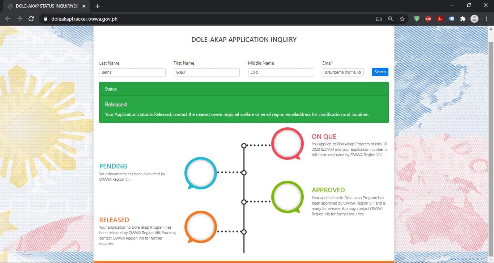Click the ON QUE heading
Viewport: 494px width, 263px height.
pos(324,137)
